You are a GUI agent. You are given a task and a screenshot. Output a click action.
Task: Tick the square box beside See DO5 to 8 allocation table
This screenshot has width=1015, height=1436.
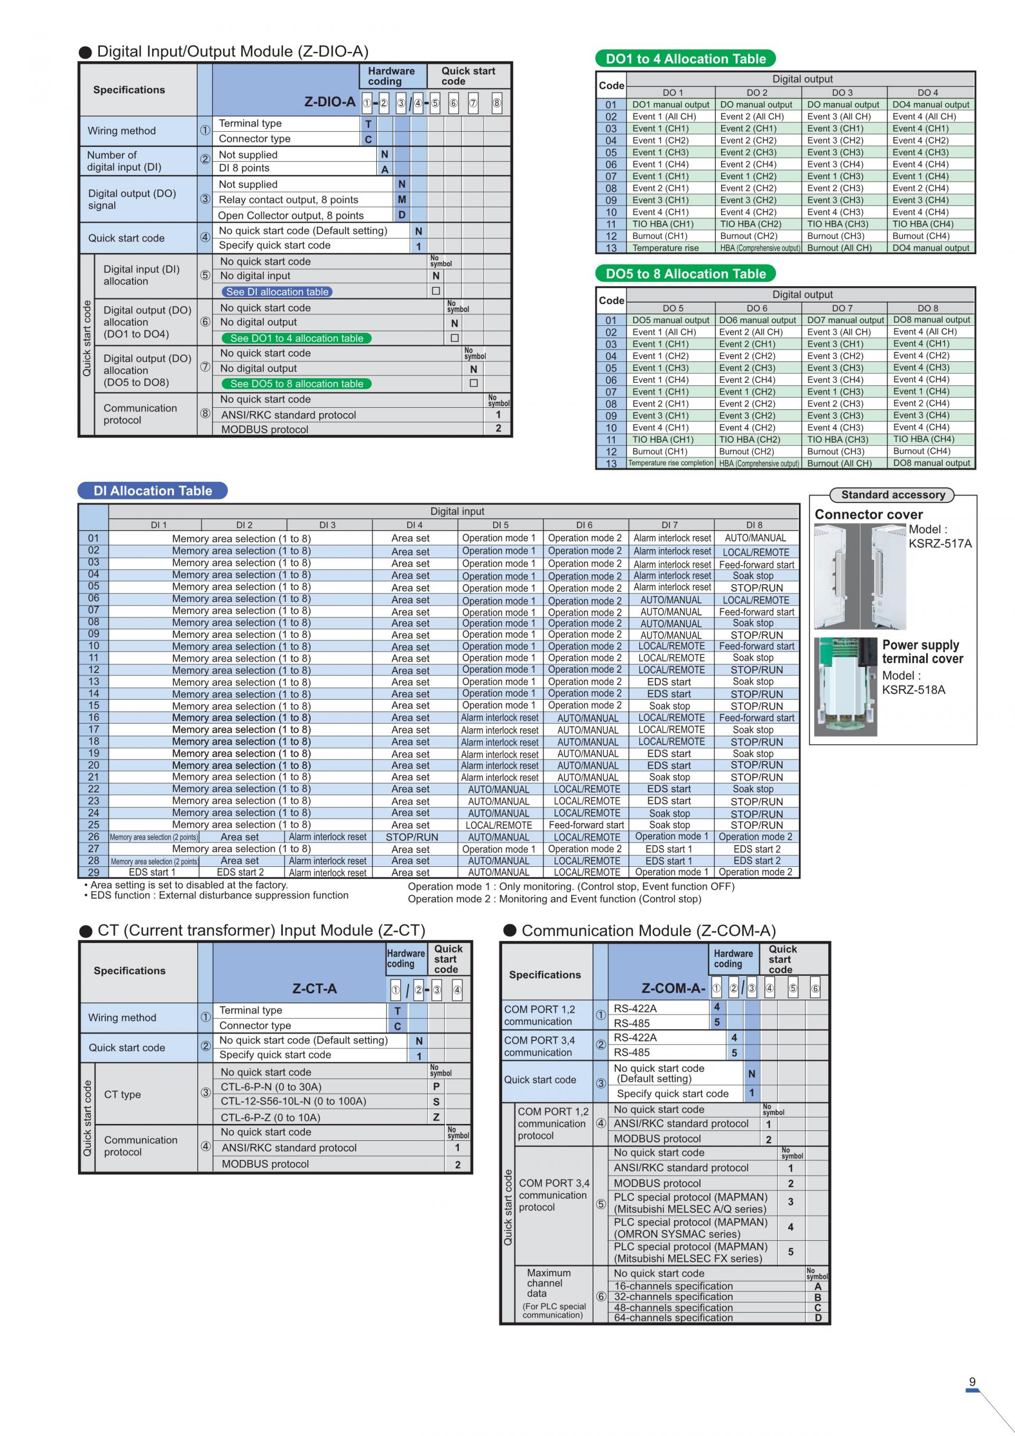pyautogui.click(x=473, y=383)
